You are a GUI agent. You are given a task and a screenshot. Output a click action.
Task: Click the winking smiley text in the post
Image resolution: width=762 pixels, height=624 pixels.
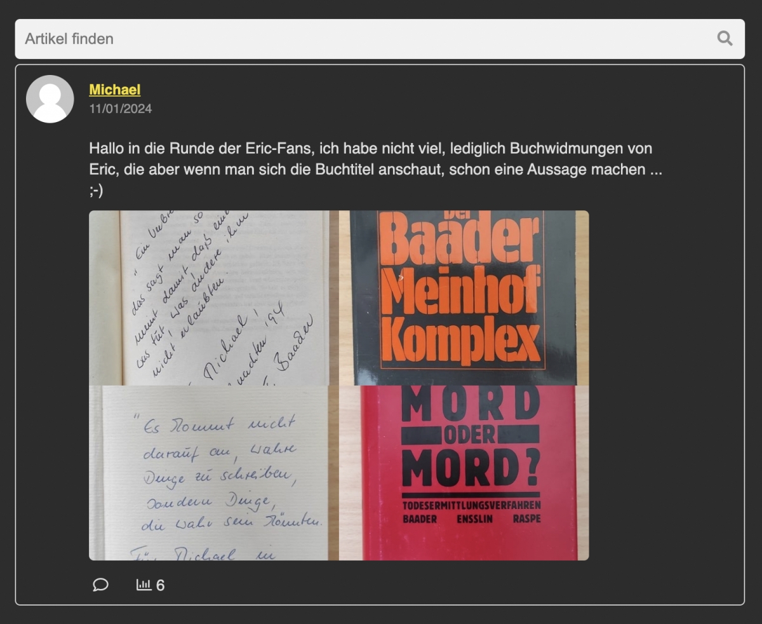[96, 191]
